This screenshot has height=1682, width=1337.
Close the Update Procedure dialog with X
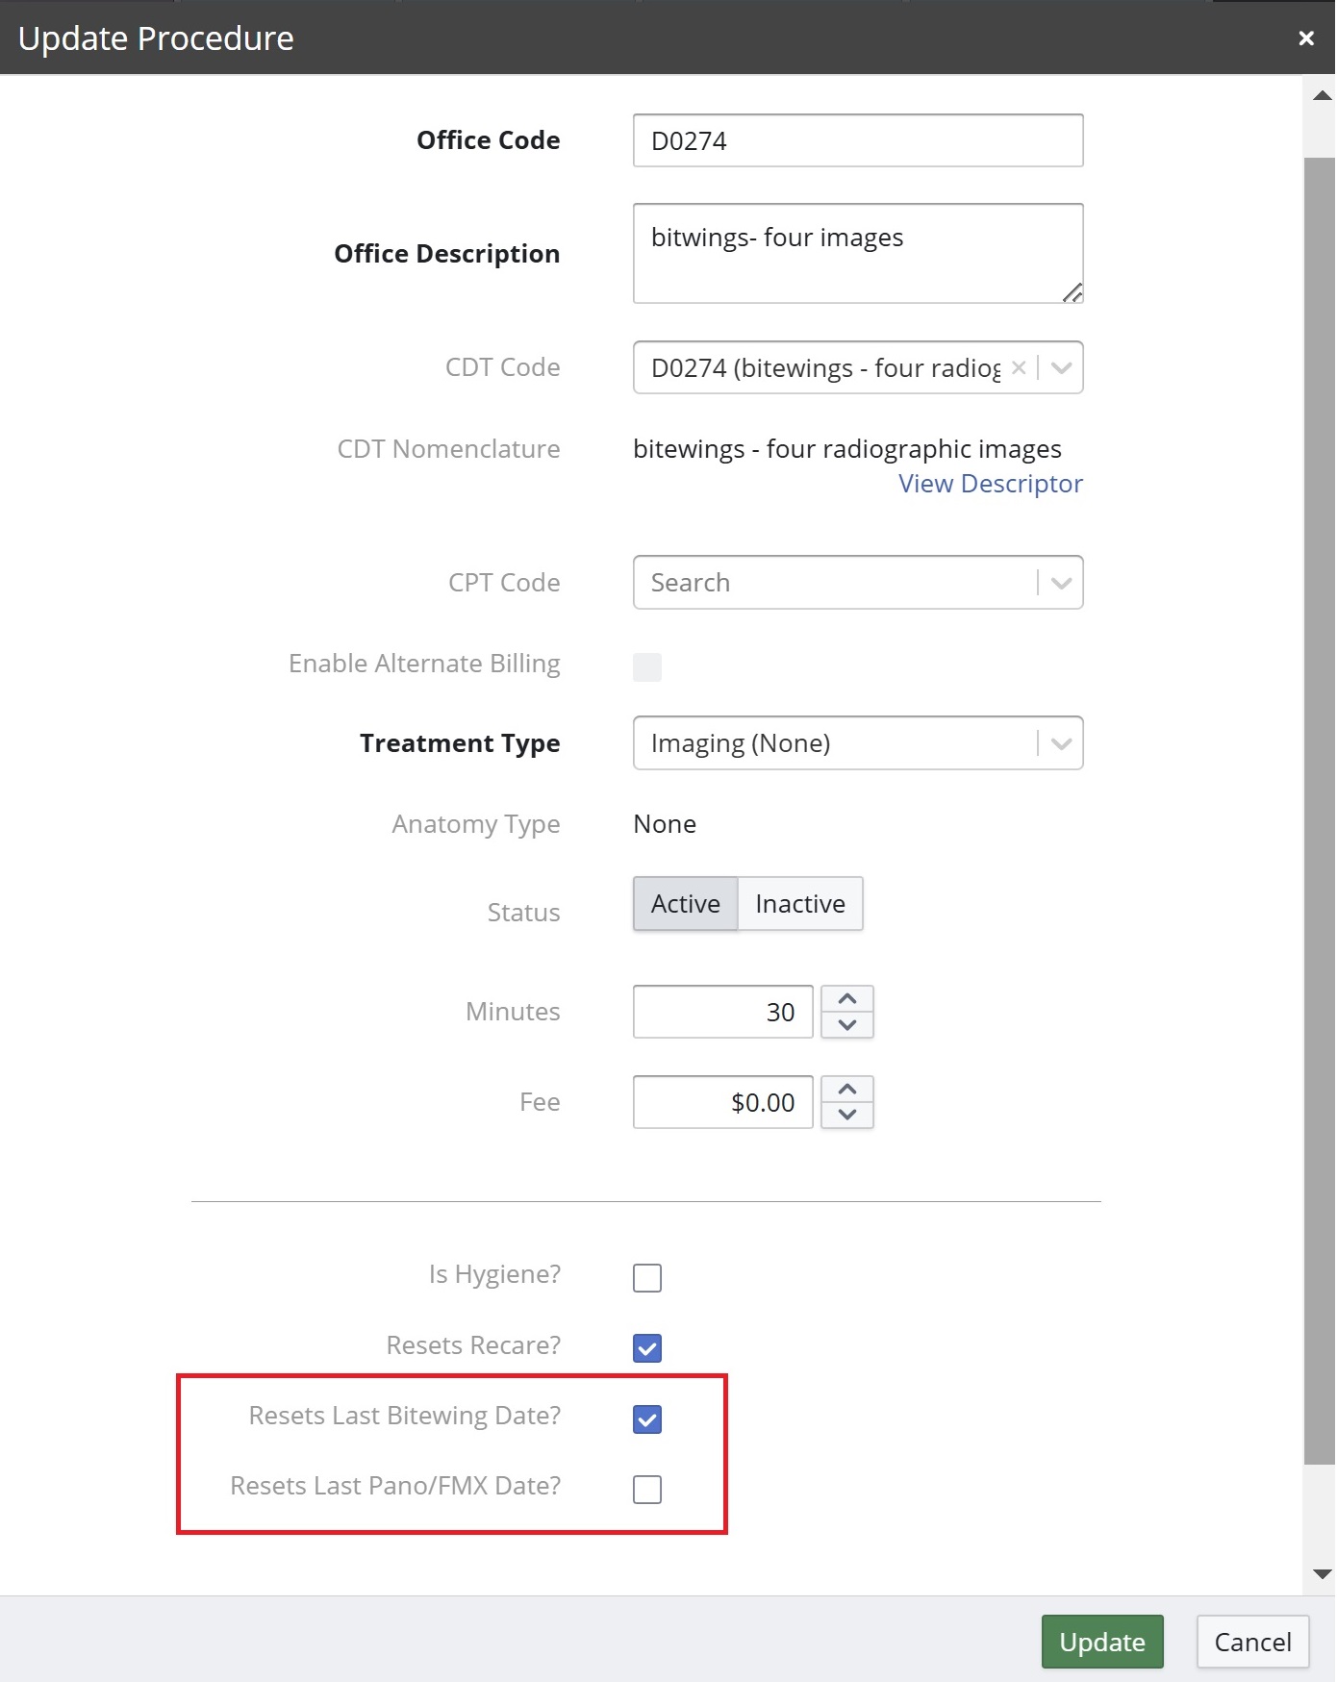pos(1305,38)
